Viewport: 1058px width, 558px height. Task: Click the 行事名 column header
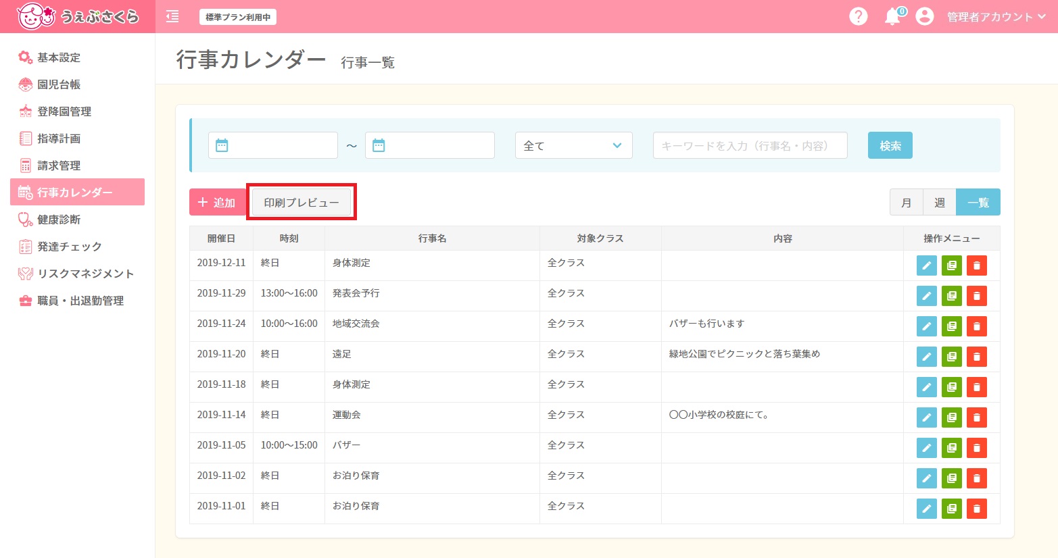coord(432,238)
